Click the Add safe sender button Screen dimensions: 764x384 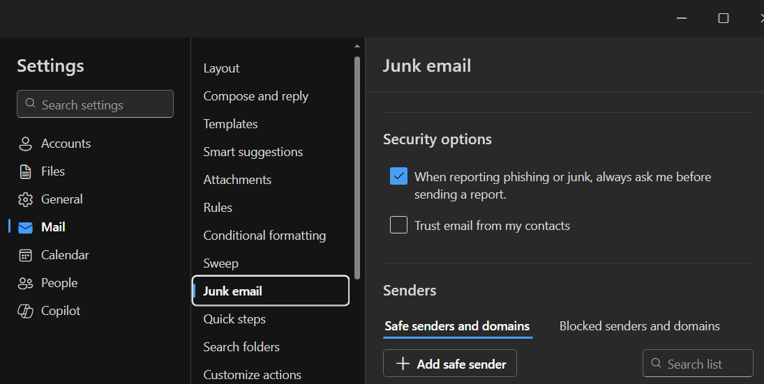pyautogui.click(x=450, y=363)
